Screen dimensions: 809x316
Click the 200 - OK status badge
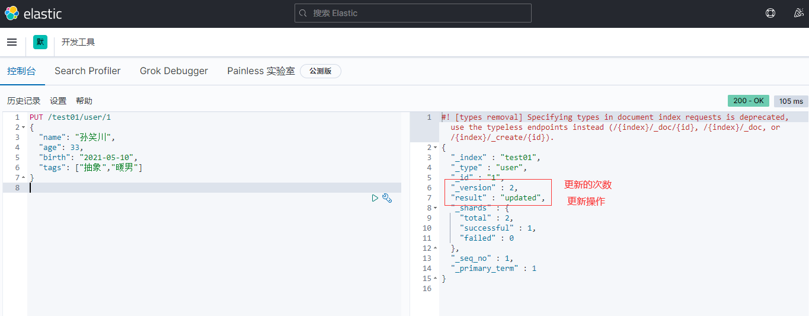point(749,101)
